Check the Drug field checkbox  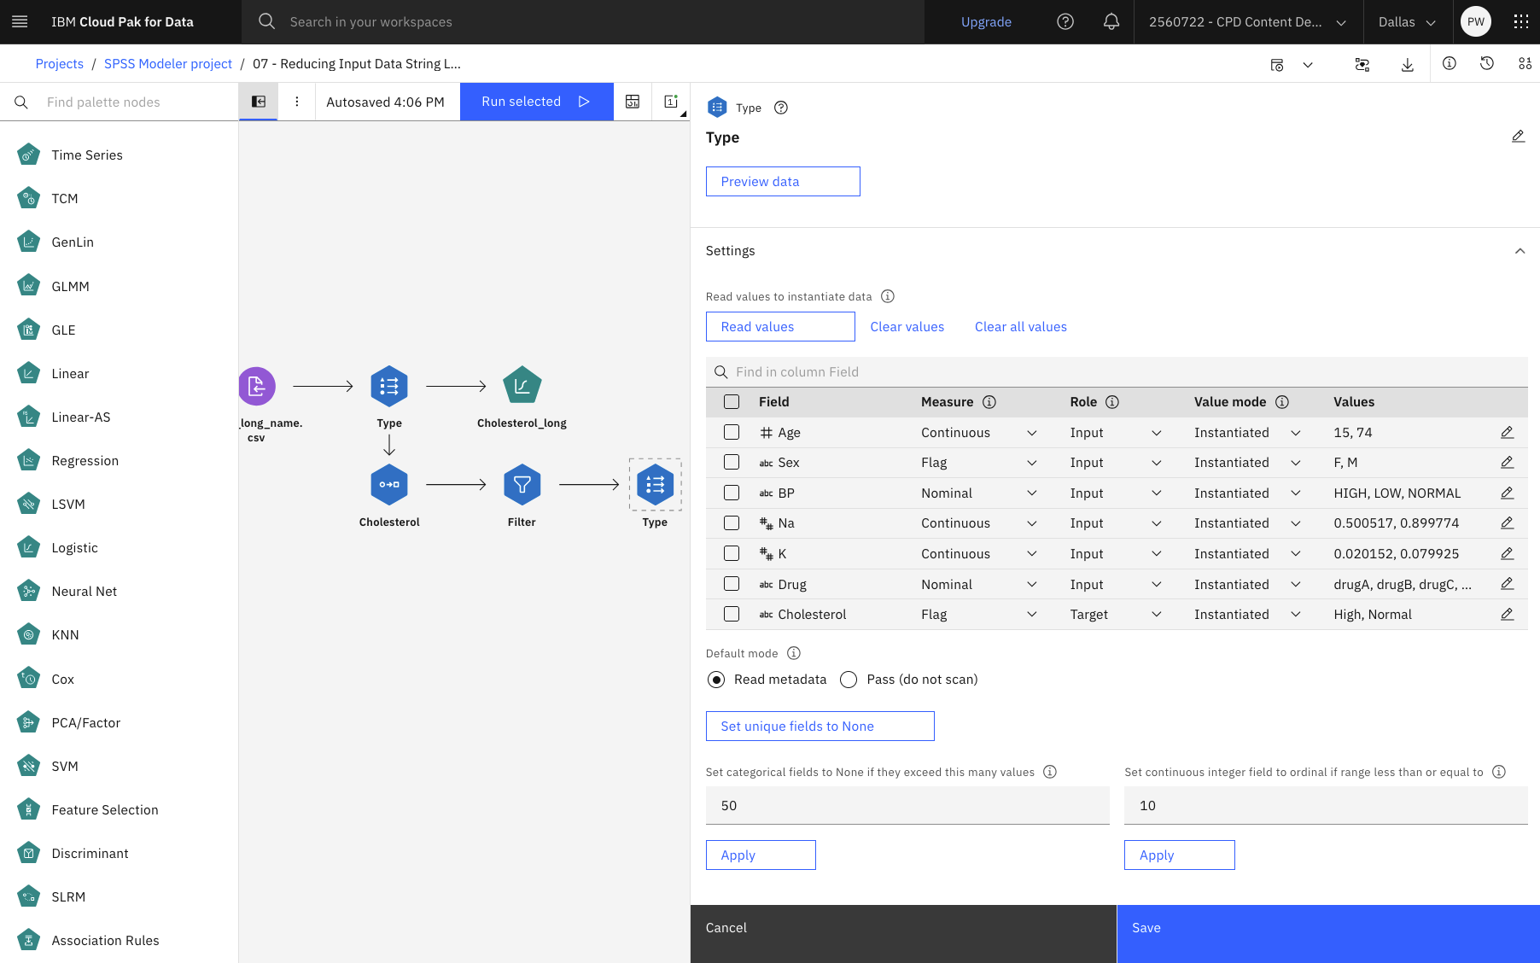pyautogui.click(x=732, y=585)
